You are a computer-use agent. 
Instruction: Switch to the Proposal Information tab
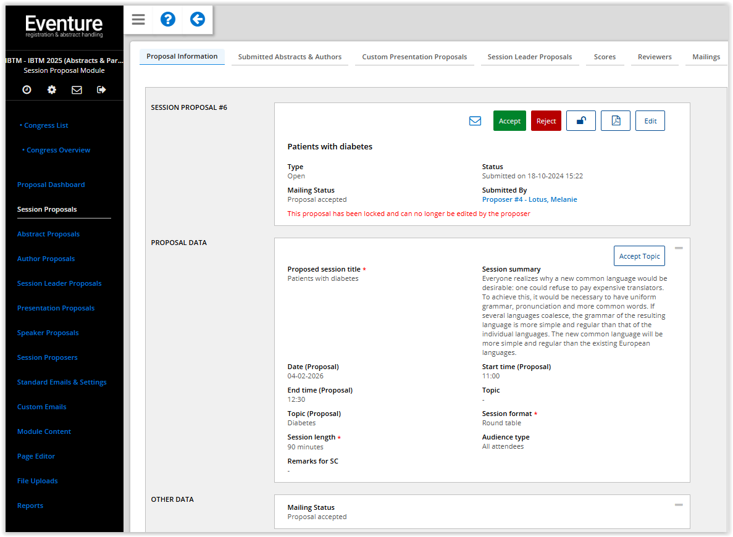(182, 57)
